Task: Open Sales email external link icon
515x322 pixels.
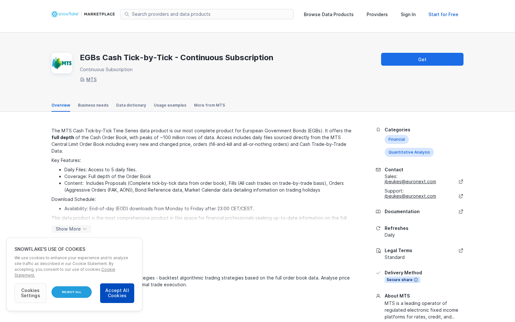Action: 461,182
